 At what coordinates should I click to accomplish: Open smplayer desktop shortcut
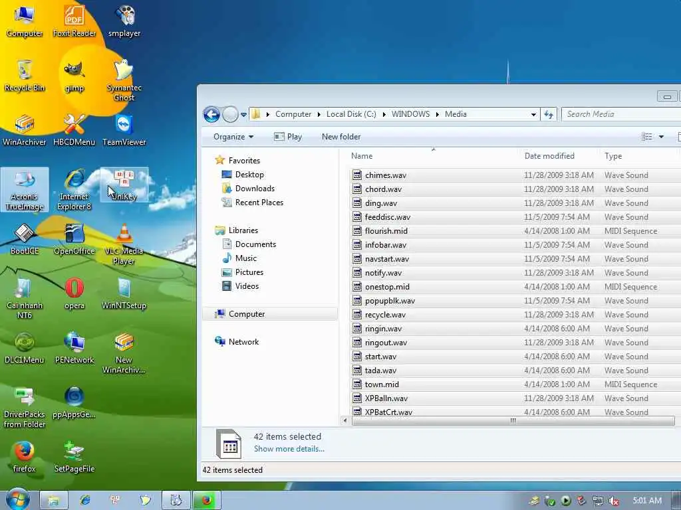coord(124,21)
